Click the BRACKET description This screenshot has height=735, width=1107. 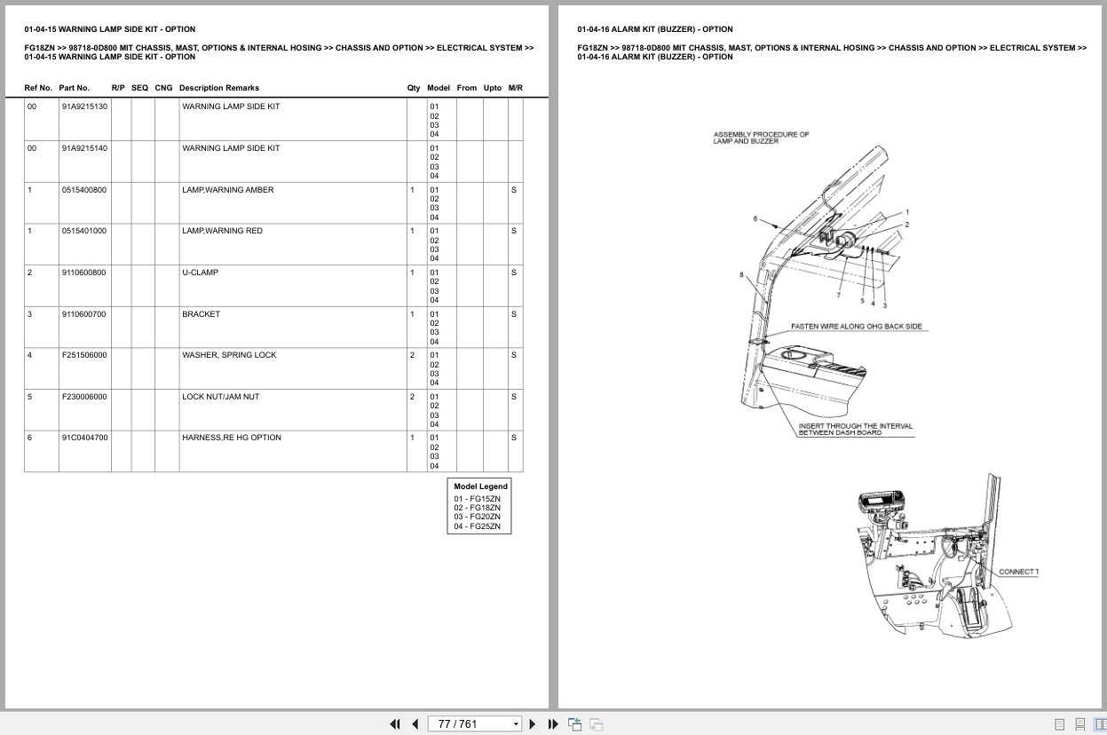[x=201, y=314]
